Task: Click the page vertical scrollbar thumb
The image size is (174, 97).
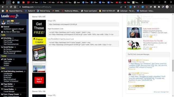Action: tap(173, 66)
